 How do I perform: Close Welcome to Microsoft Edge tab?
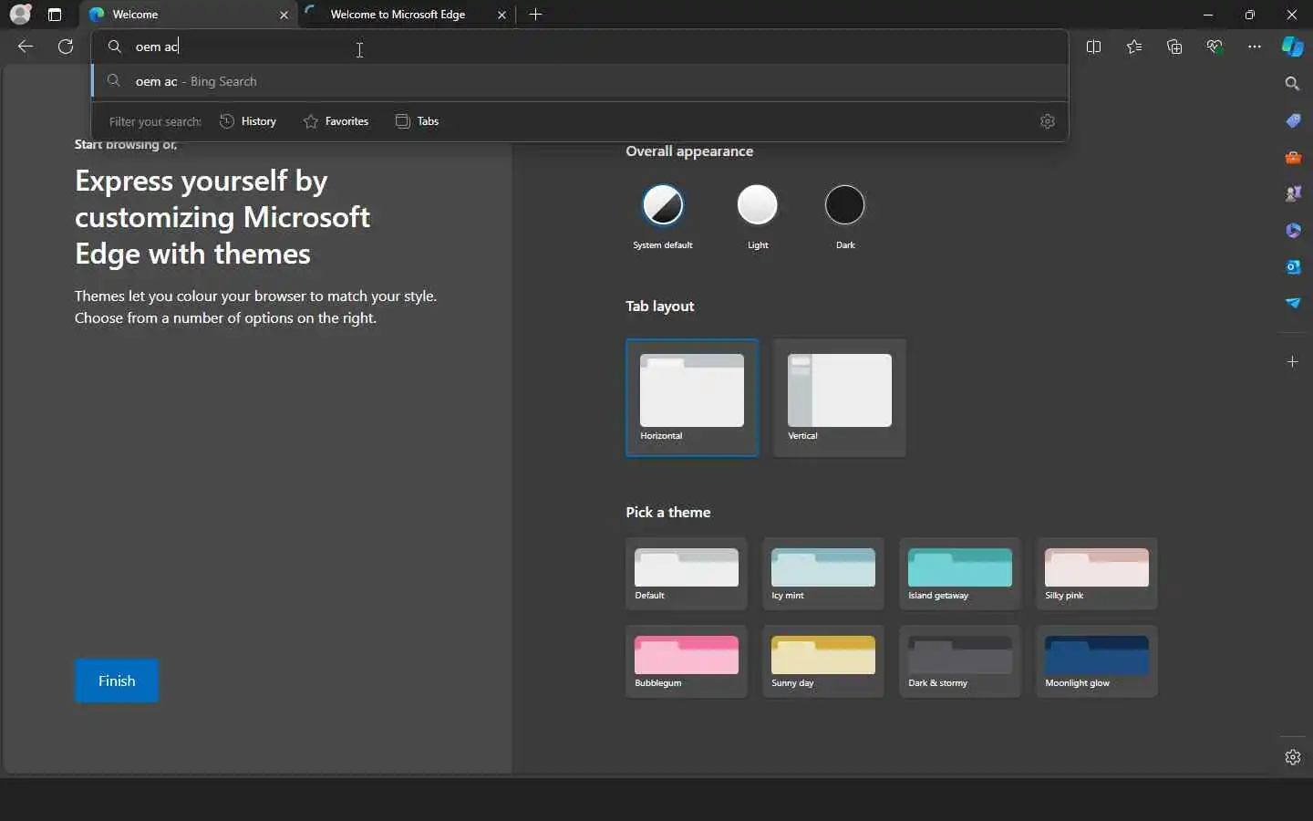(x=502, y=15)
